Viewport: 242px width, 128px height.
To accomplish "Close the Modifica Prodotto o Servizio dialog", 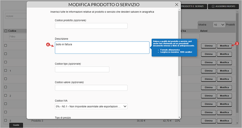I will coord(177,5).
